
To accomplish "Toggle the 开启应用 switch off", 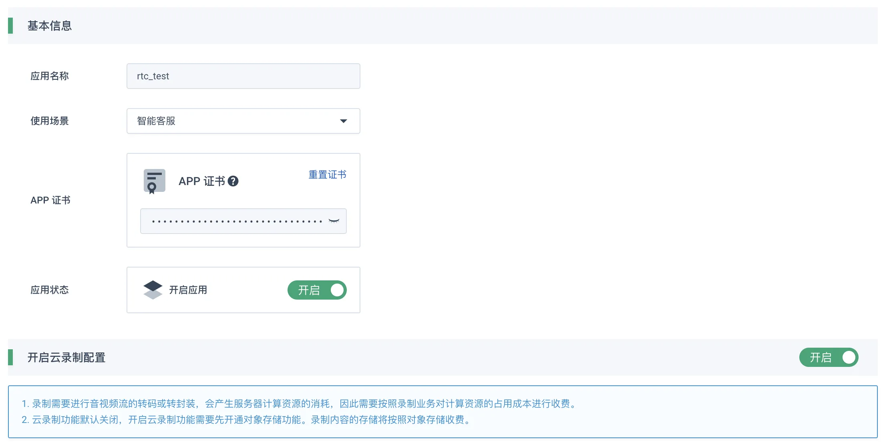I will click(x=317, y=290).
